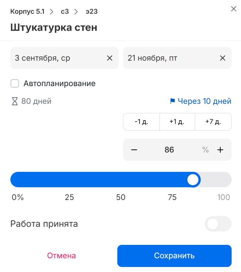The height and width of the screenshot is (272, 241).
Task: Clear the start date 3 сентября
Action: click(x=110, y=58)
